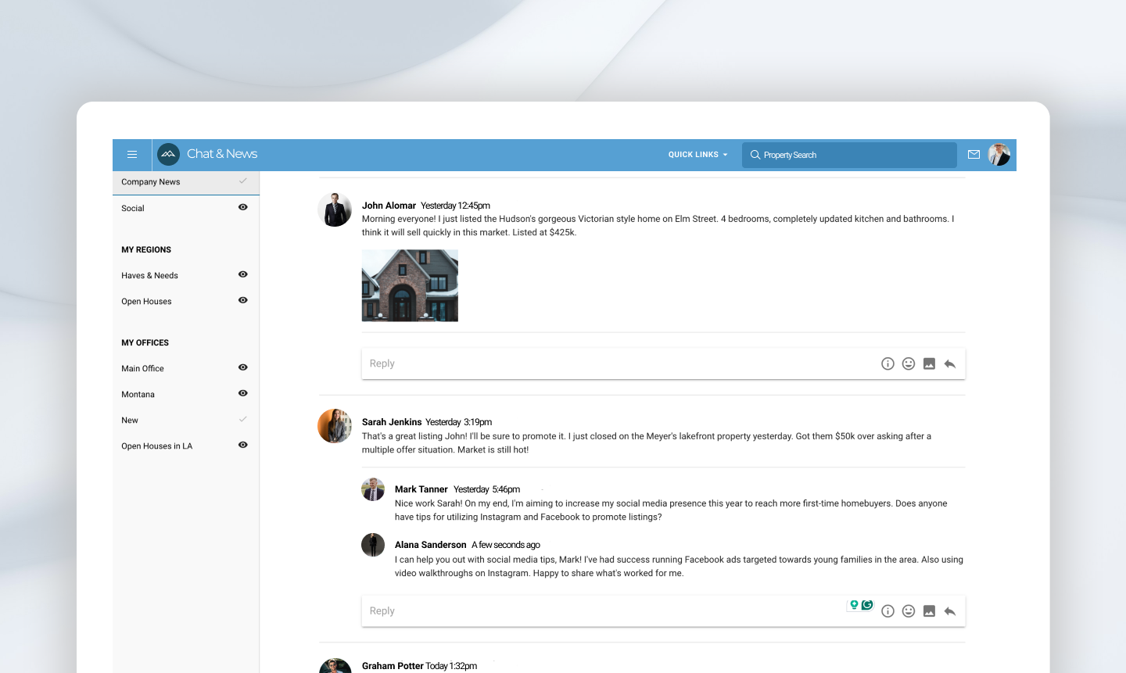This screenshot has height=673, width=1126.
Task: Attach image in Sarah's reply box
Action: tap(929, 611)
